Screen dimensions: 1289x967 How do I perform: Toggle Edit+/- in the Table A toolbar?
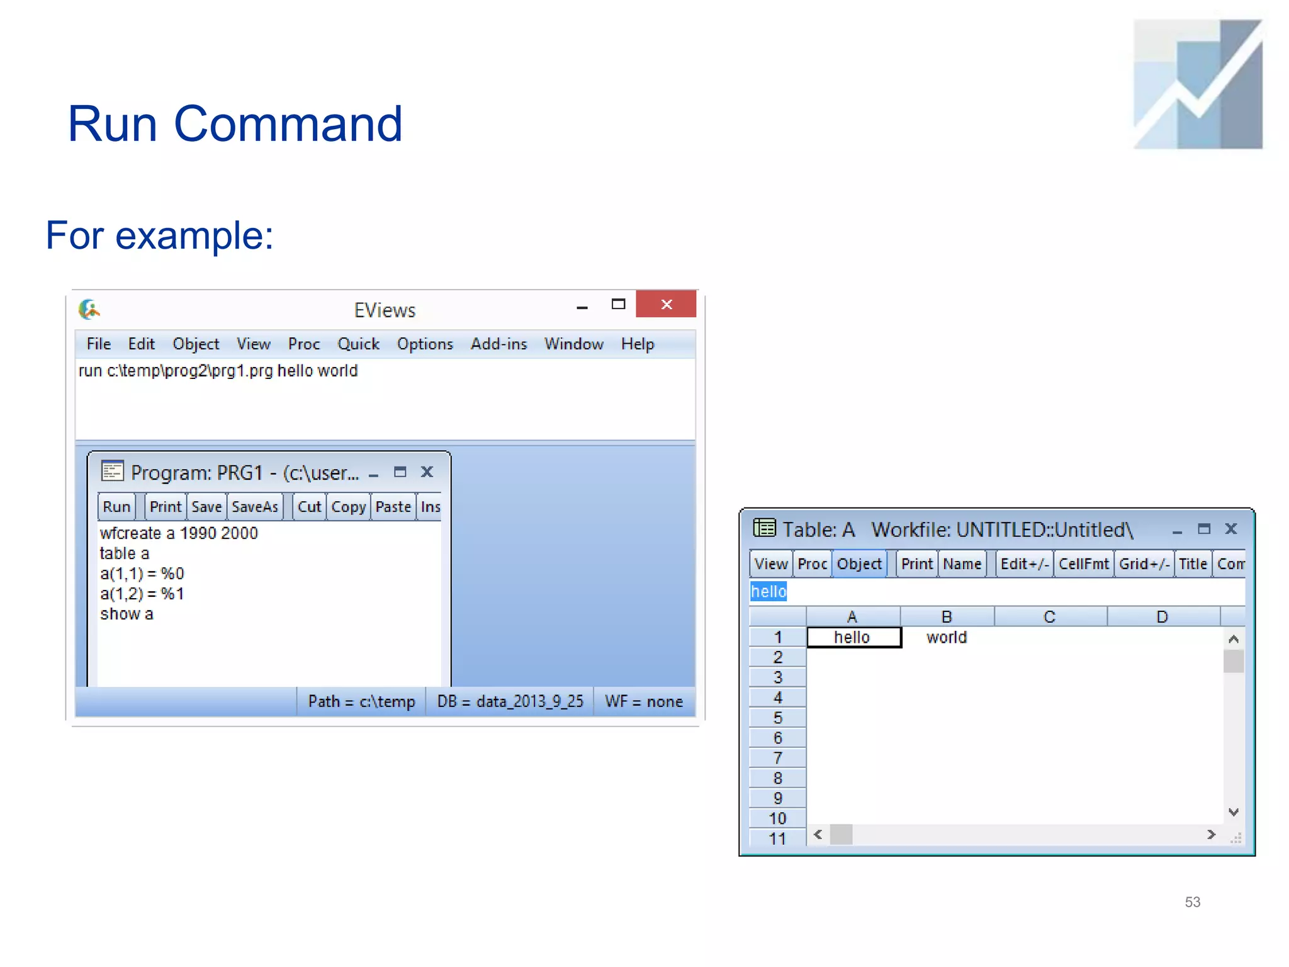tap(1025, 563)
